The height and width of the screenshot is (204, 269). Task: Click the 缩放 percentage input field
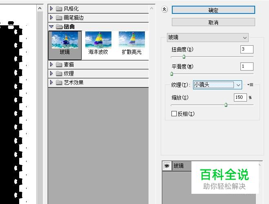(240, 98)
